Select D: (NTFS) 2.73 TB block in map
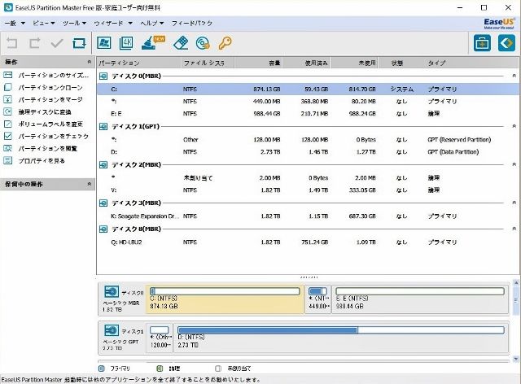The height and width of the screenshot is (384, 521). (x=341, y=338)
